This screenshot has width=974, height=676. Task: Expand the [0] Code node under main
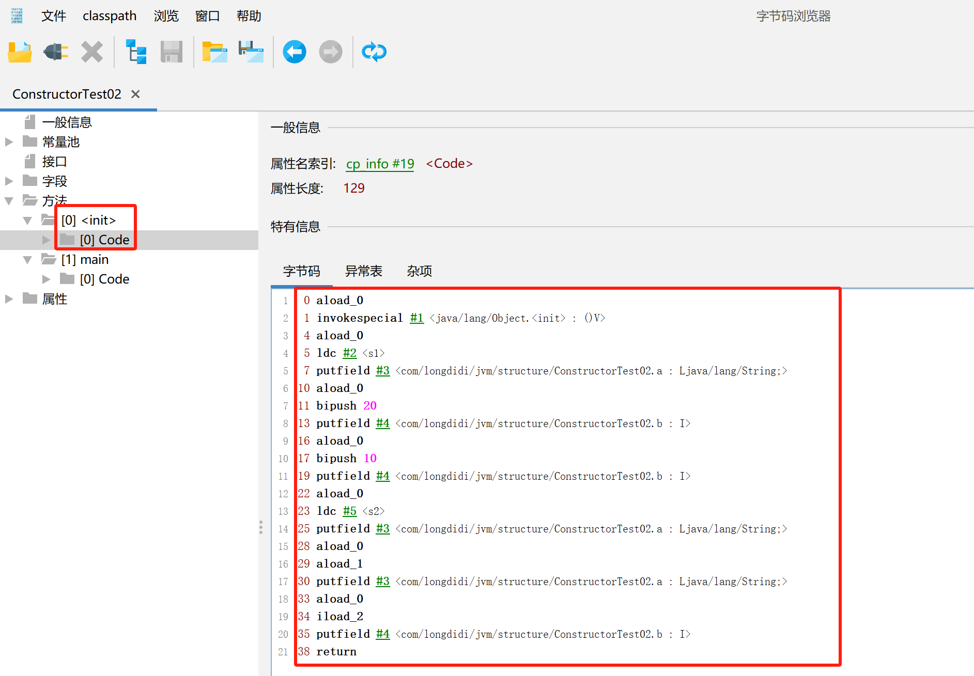click(x=46, y=279)
